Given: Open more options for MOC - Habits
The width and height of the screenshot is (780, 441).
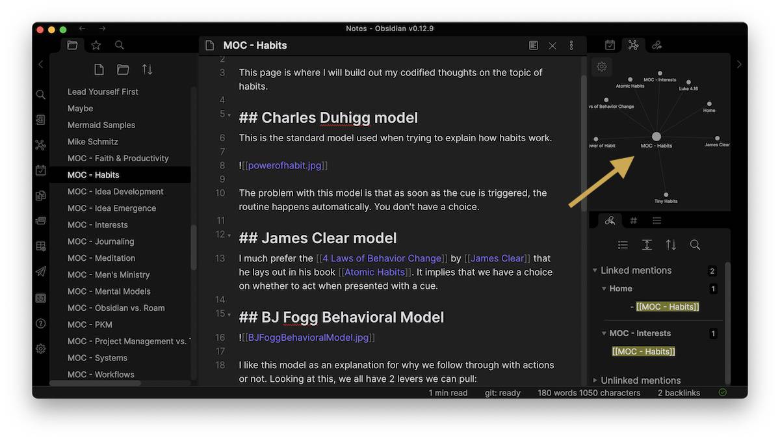Looking at the screenshot, I should tap(571, 46).
